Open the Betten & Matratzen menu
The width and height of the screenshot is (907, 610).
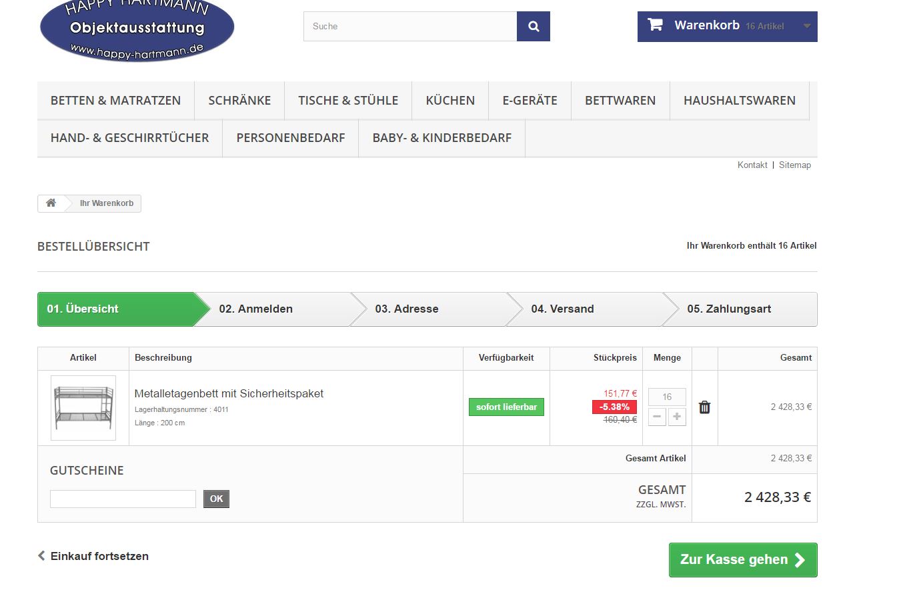coord(115,101)
